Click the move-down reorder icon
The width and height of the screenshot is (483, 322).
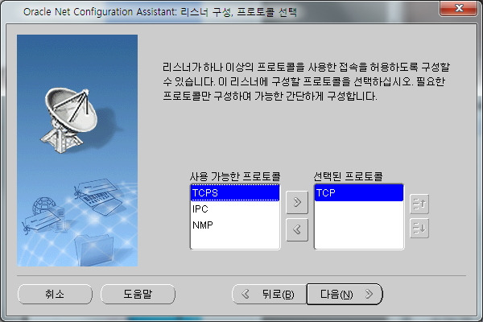point(419,229)
